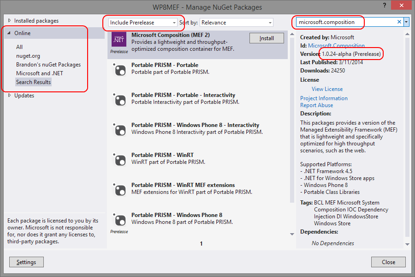Screen dimensions: 415x277
Task: Select All under Online sources
Action: pos(19,47)
